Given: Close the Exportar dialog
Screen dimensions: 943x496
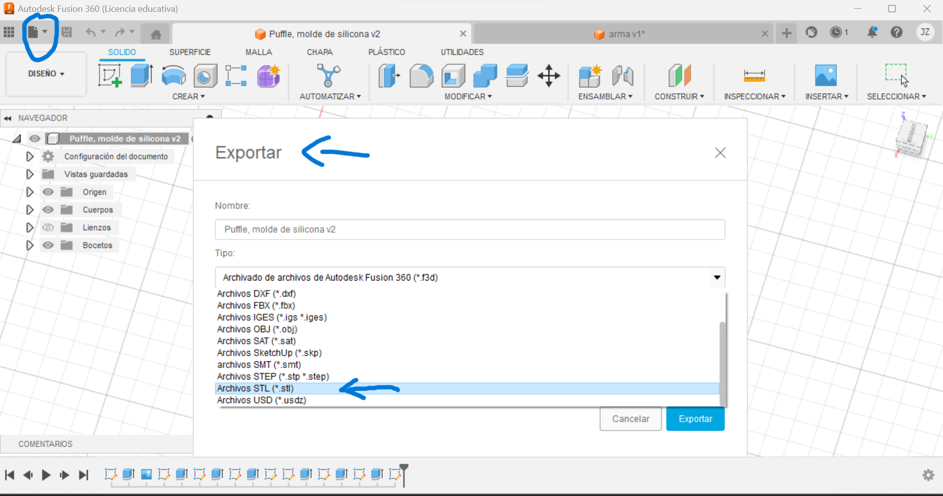Looking at the screenshot, I should (720, 153).
